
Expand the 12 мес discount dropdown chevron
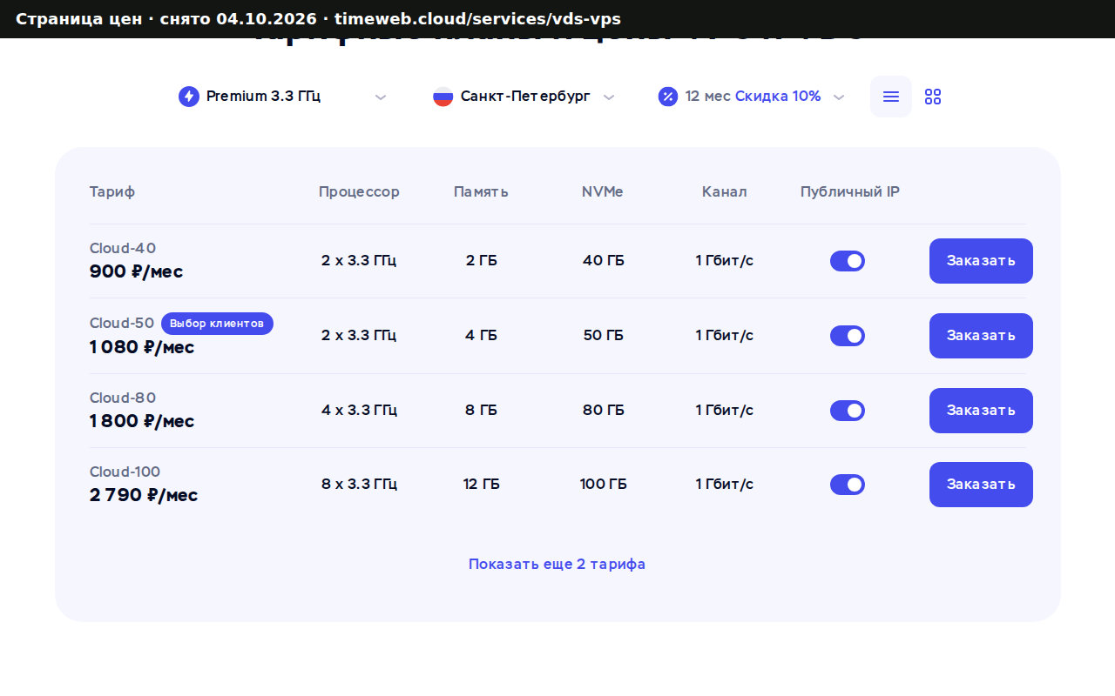point(839,97)
